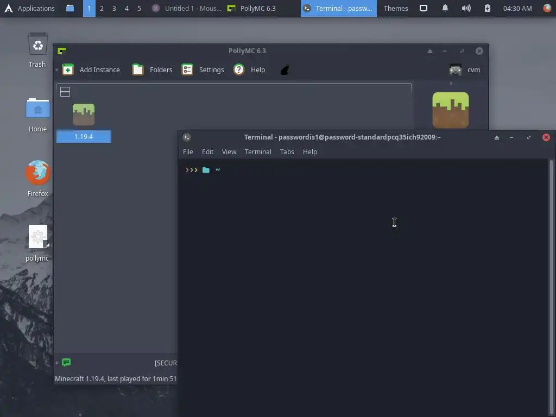Screen dimensions: 556x417
Task: Select the Firefox desktop icon
Action: click(x=37, y=179)
